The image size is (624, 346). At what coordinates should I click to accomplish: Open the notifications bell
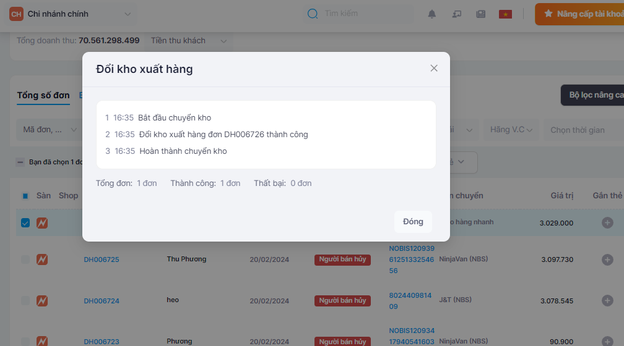(432, 14)
